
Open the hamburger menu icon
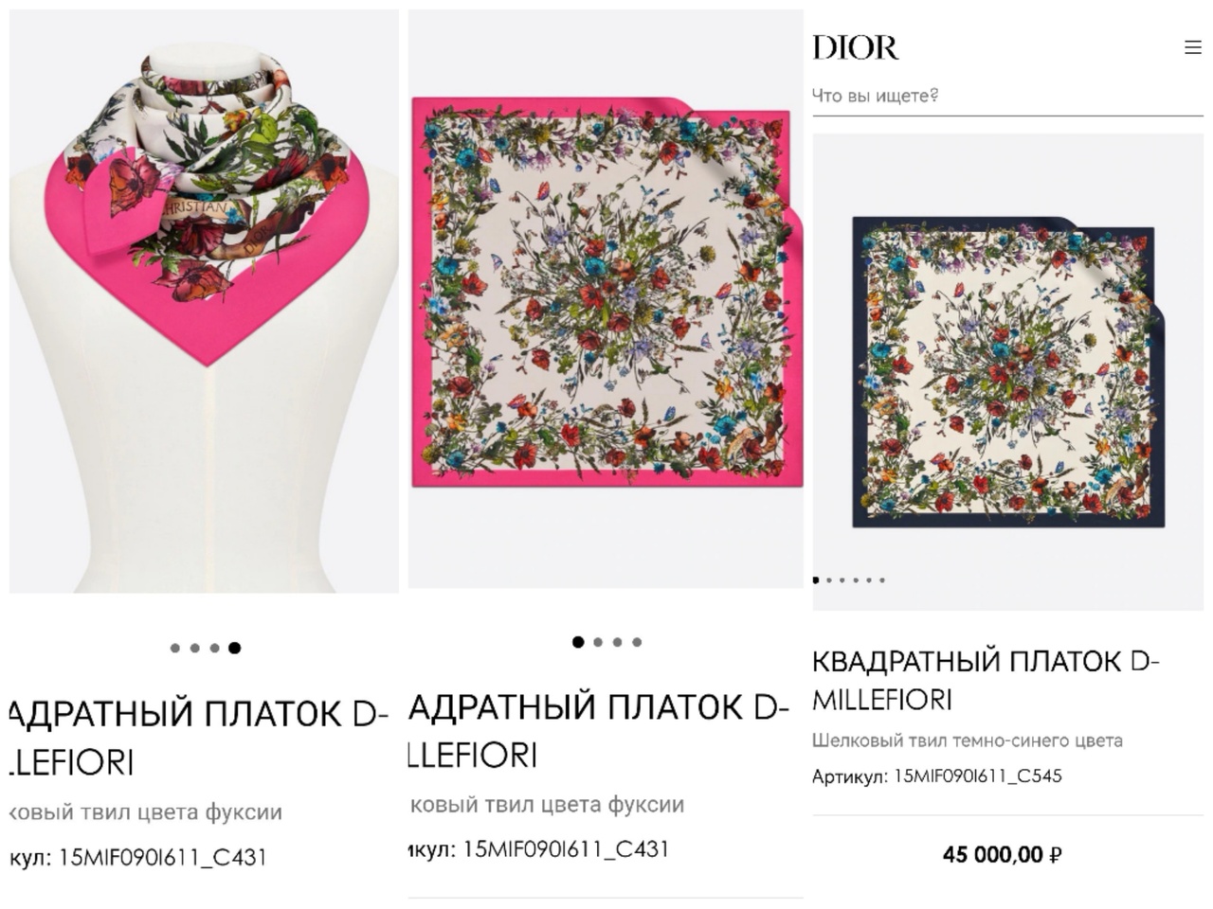point(1192,47)
